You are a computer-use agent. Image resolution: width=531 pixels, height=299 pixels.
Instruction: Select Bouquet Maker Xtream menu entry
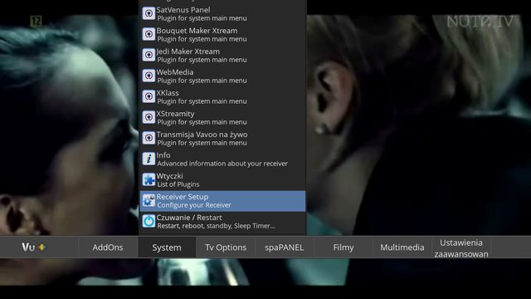click(x=222, y=35)
